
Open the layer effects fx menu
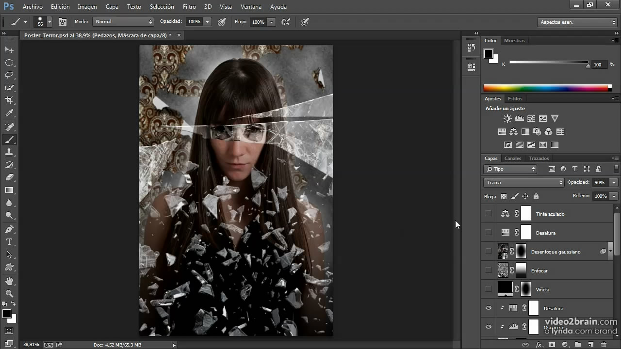click(539, 345)
